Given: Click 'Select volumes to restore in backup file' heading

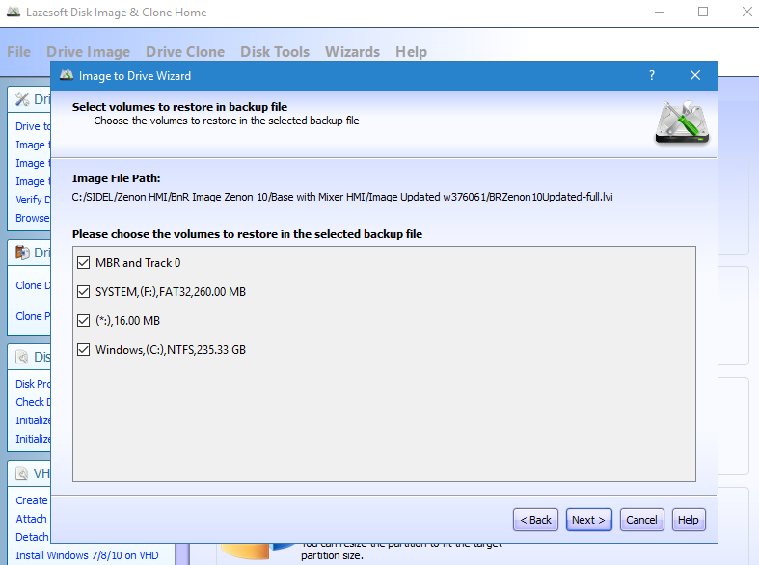Looking at the screenshot, I should [x=179, y=107].
